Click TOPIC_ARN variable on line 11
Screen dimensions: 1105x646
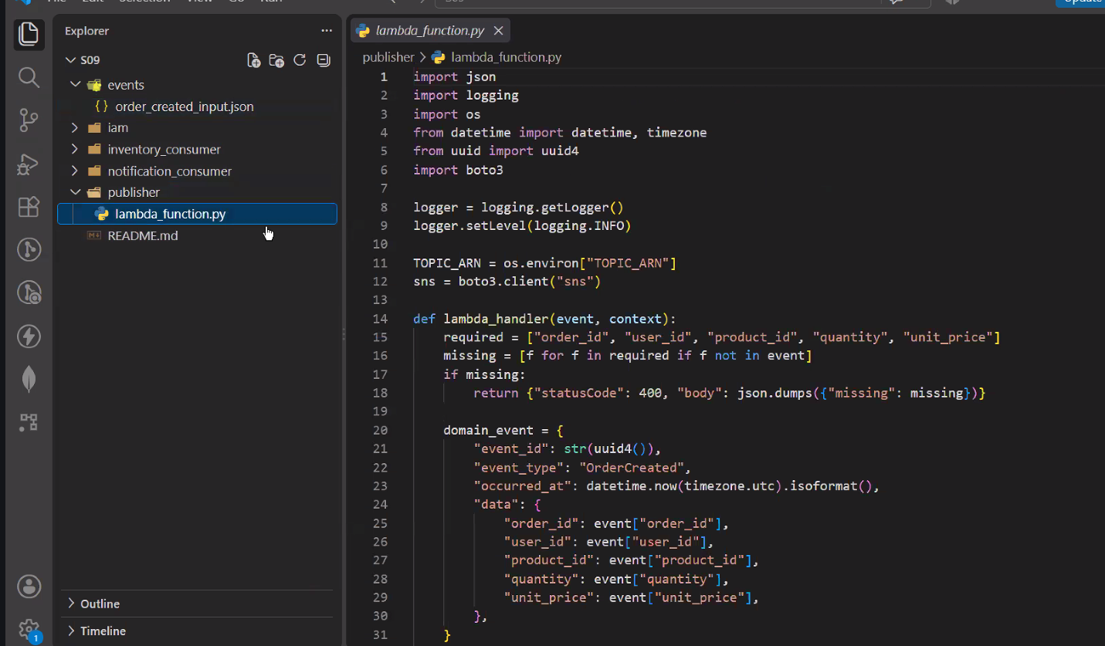coord(447,263)
